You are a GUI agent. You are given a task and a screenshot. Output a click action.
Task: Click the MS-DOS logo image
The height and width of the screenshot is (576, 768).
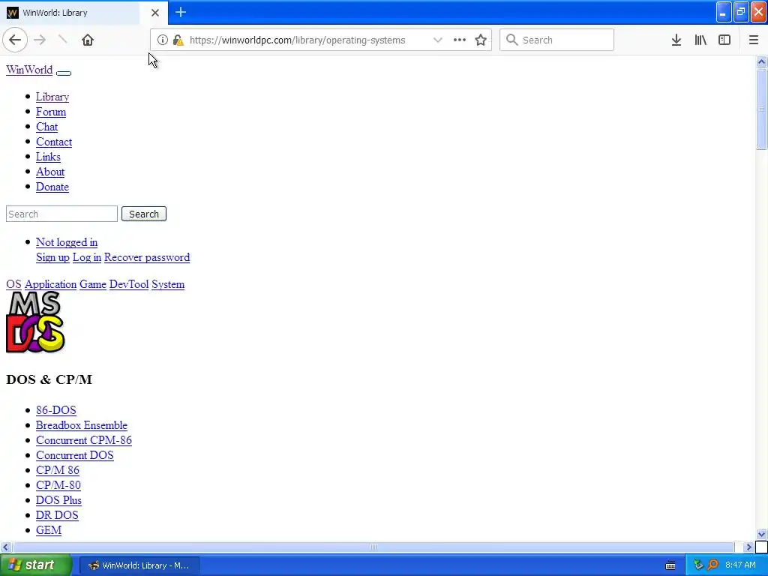pyautogui.click(x=35, y=322)
